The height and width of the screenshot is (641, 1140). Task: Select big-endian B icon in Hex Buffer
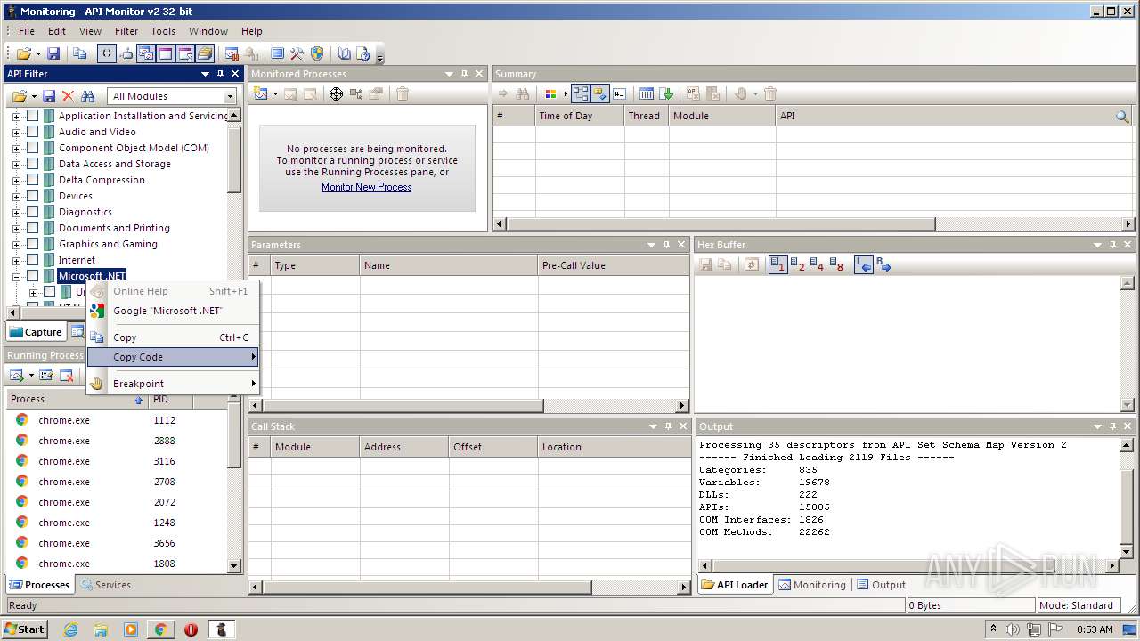pyautogui.click(x=883, y=265)
